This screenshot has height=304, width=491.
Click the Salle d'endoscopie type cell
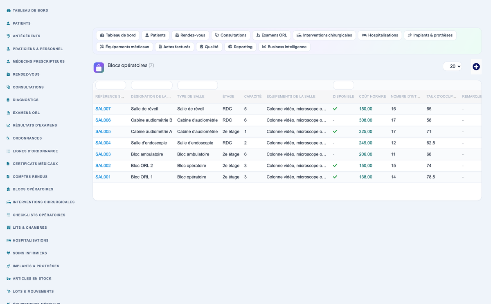pyautogui.click(x=195, y=143)
